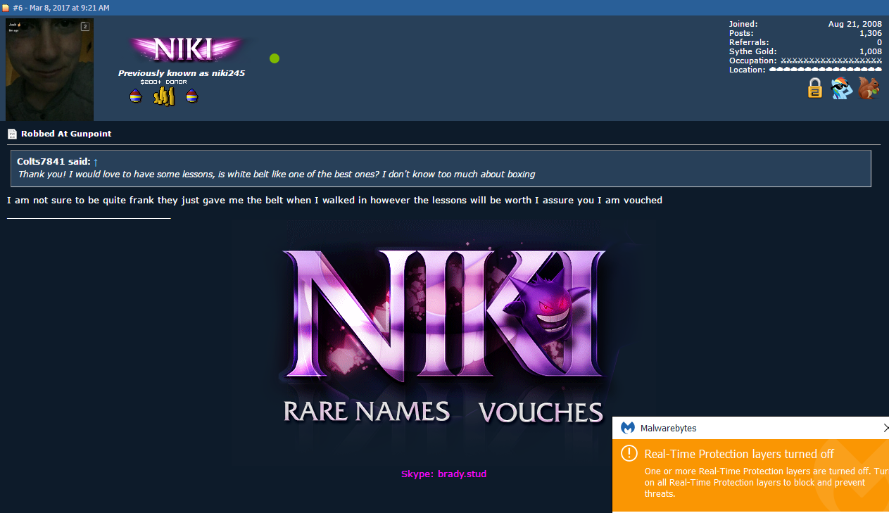Click the right striped easter egg badge
This screenshot has width=889, height=513.
(x=192, y=96)
